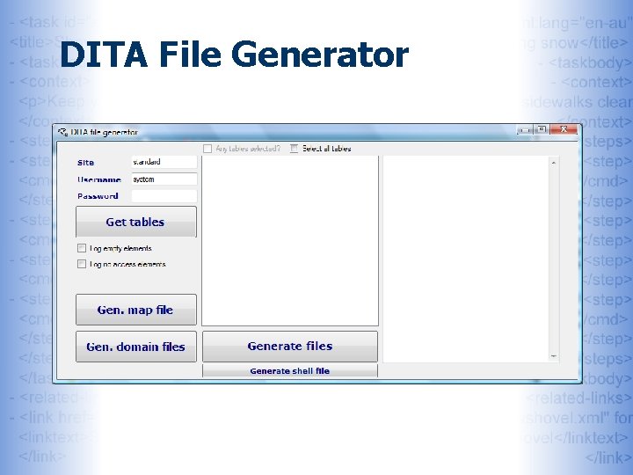
Task: Click Gen. domain files button
Action: 136,347
